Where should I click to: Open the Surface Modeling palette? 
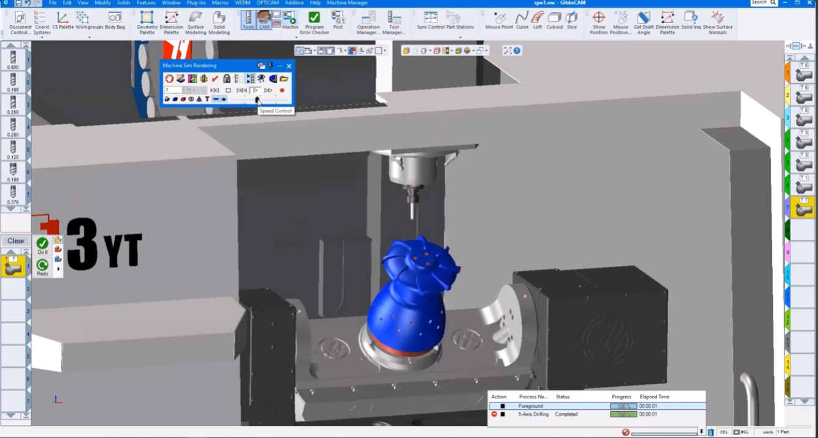[195, 22]
